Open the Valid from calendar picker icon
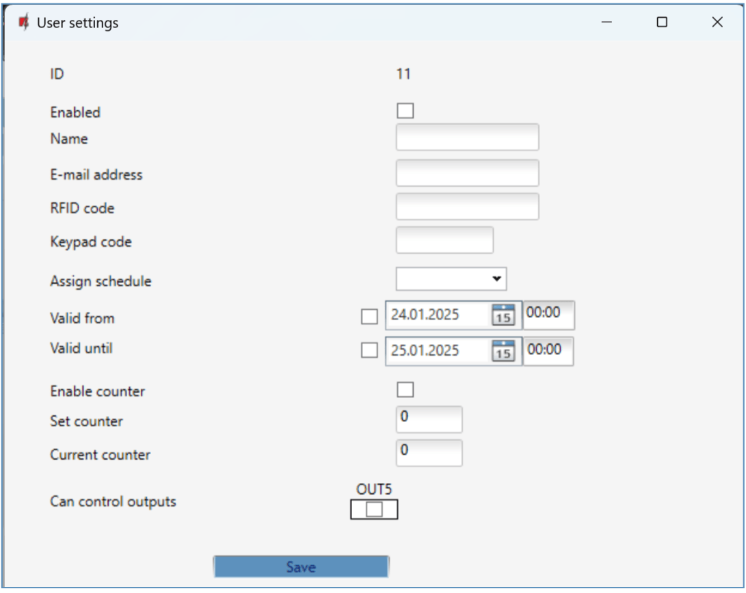 click(x=503, y=315)
